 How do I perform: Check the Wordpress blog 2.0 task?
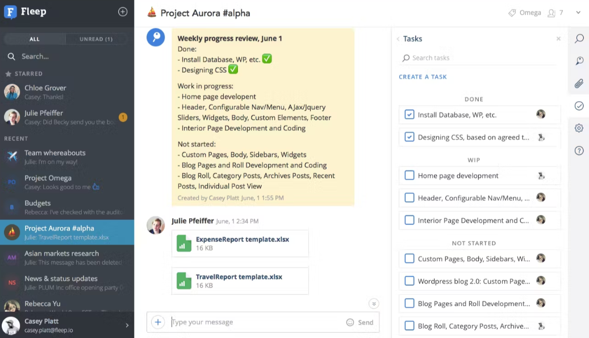point(410,281)
